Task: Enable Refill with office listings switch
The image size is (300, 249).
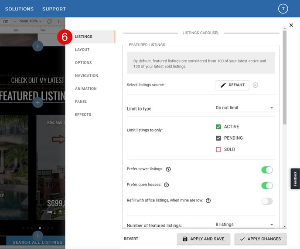Action: click(267, 201)
